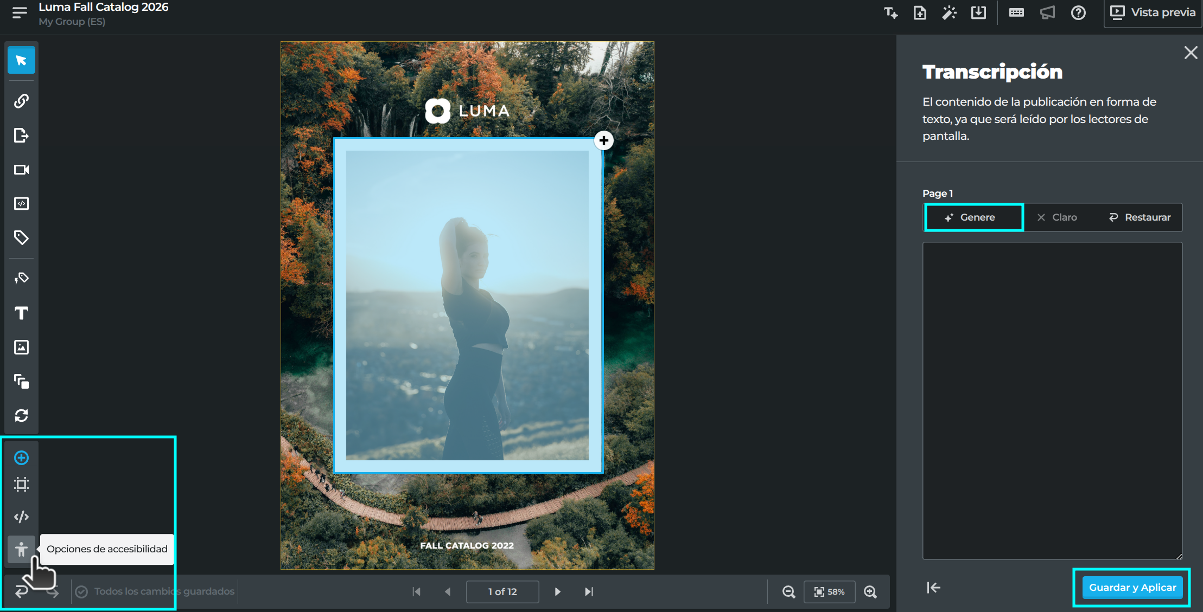Click the magic wand icon
The height and width of the screenshot is (612, 1203).
pos(949,12)
